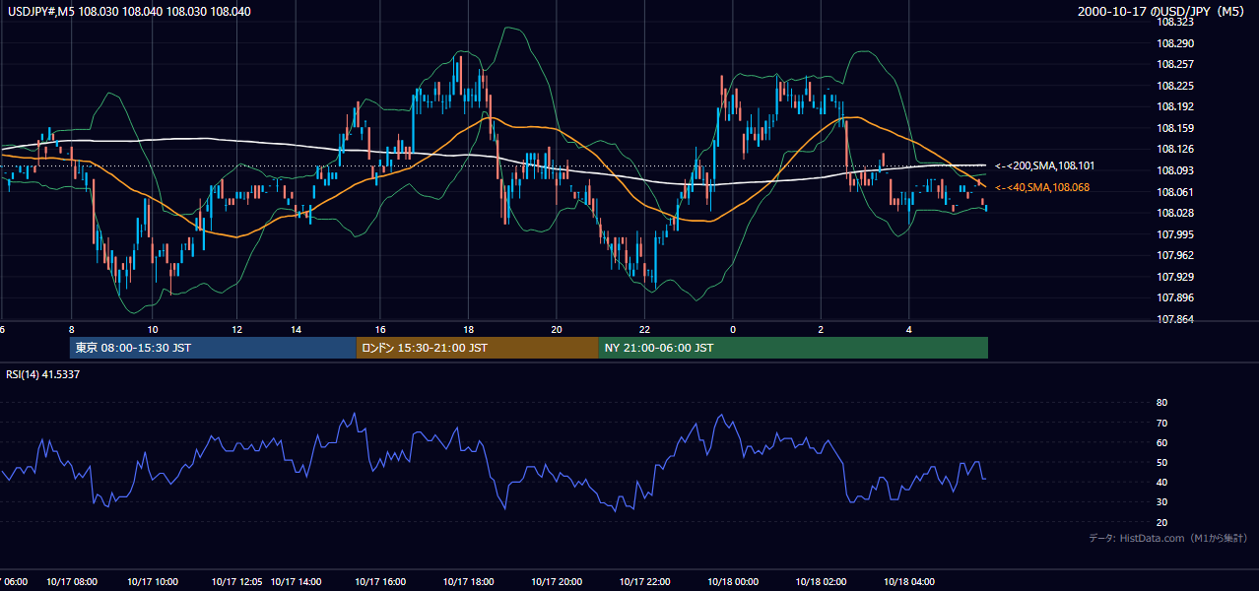This screenshot has height=591, width=1259.
Task: Click price axis value 108.093
Action: point(1175,170)
